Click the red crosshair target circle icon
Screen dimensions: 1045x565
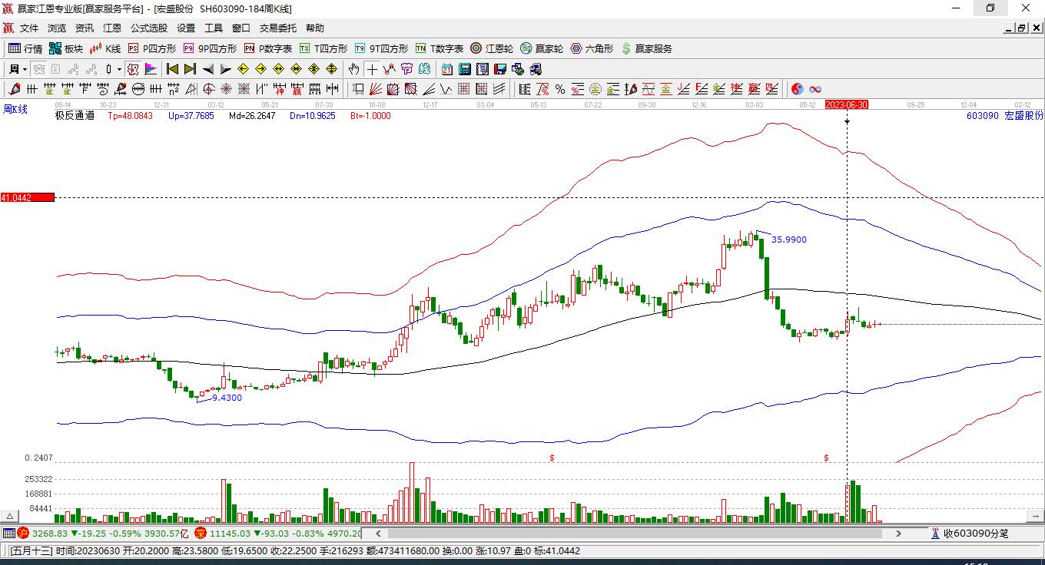[x=207, y=89]
